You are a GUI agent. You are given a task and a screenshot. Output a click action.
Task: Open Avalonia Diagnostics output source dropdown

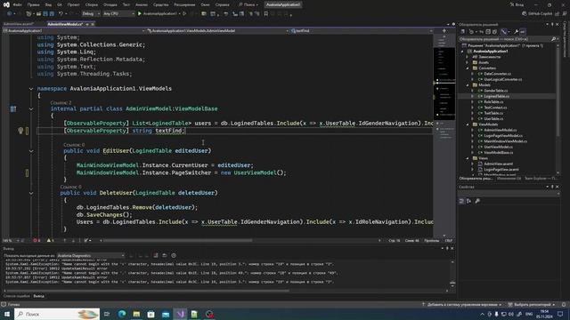pos(91,255)
